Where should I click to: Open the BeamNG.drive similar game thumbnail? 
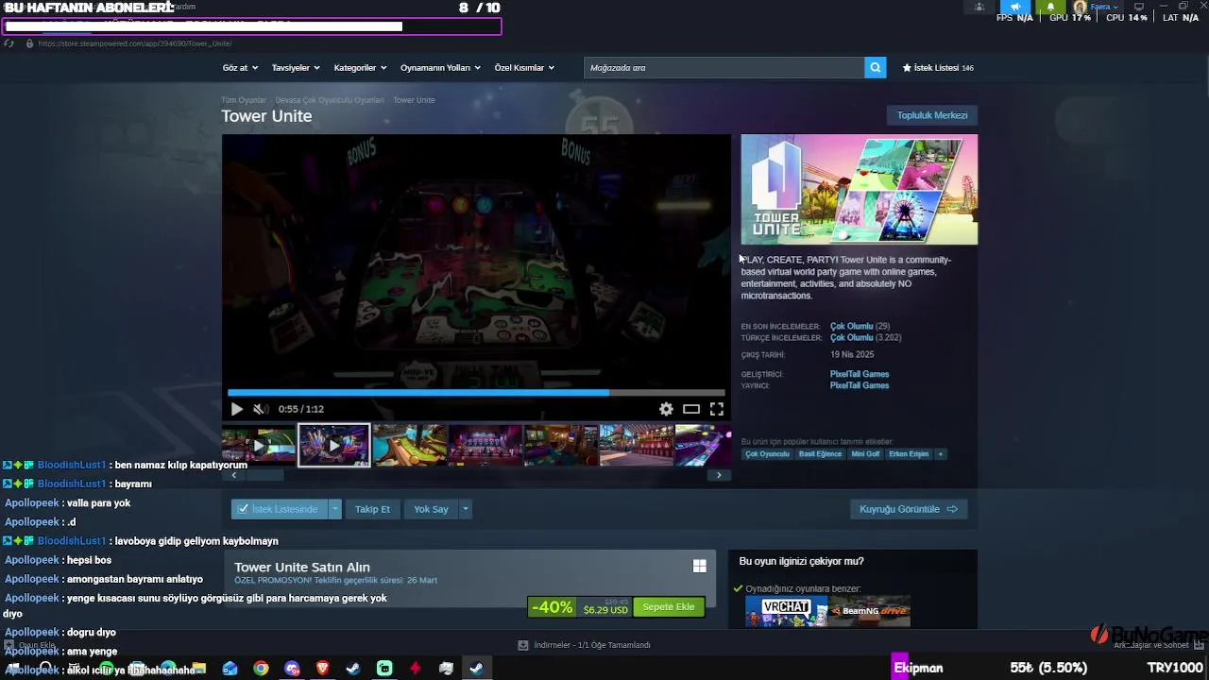[870, 611]
